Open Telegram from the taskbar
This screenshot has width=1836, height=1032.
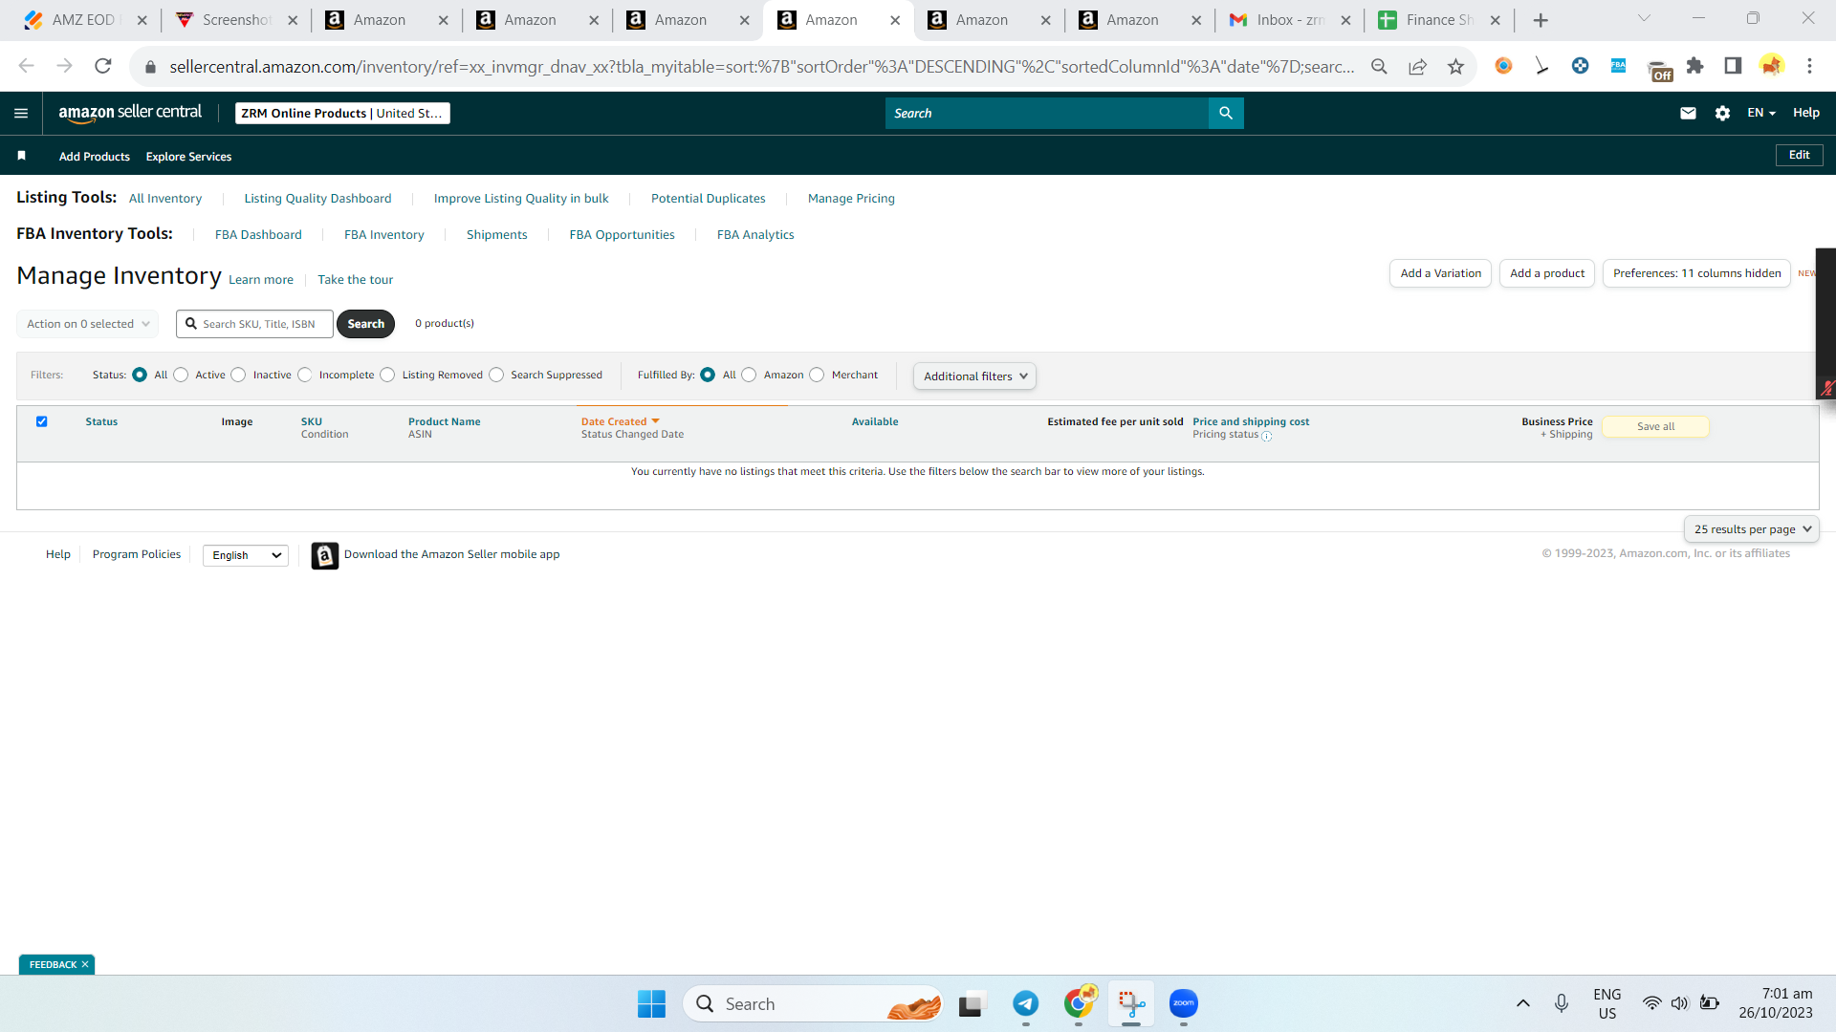coord(1026,1003)
